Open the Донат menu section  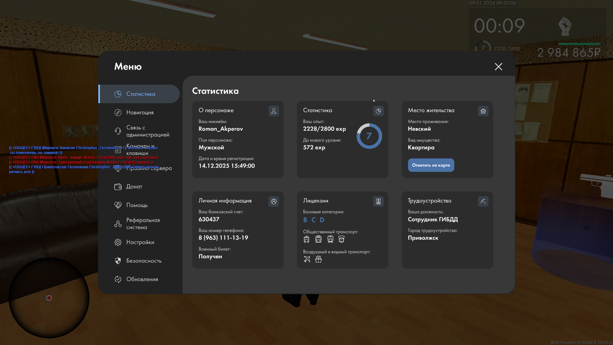point(134,187)
